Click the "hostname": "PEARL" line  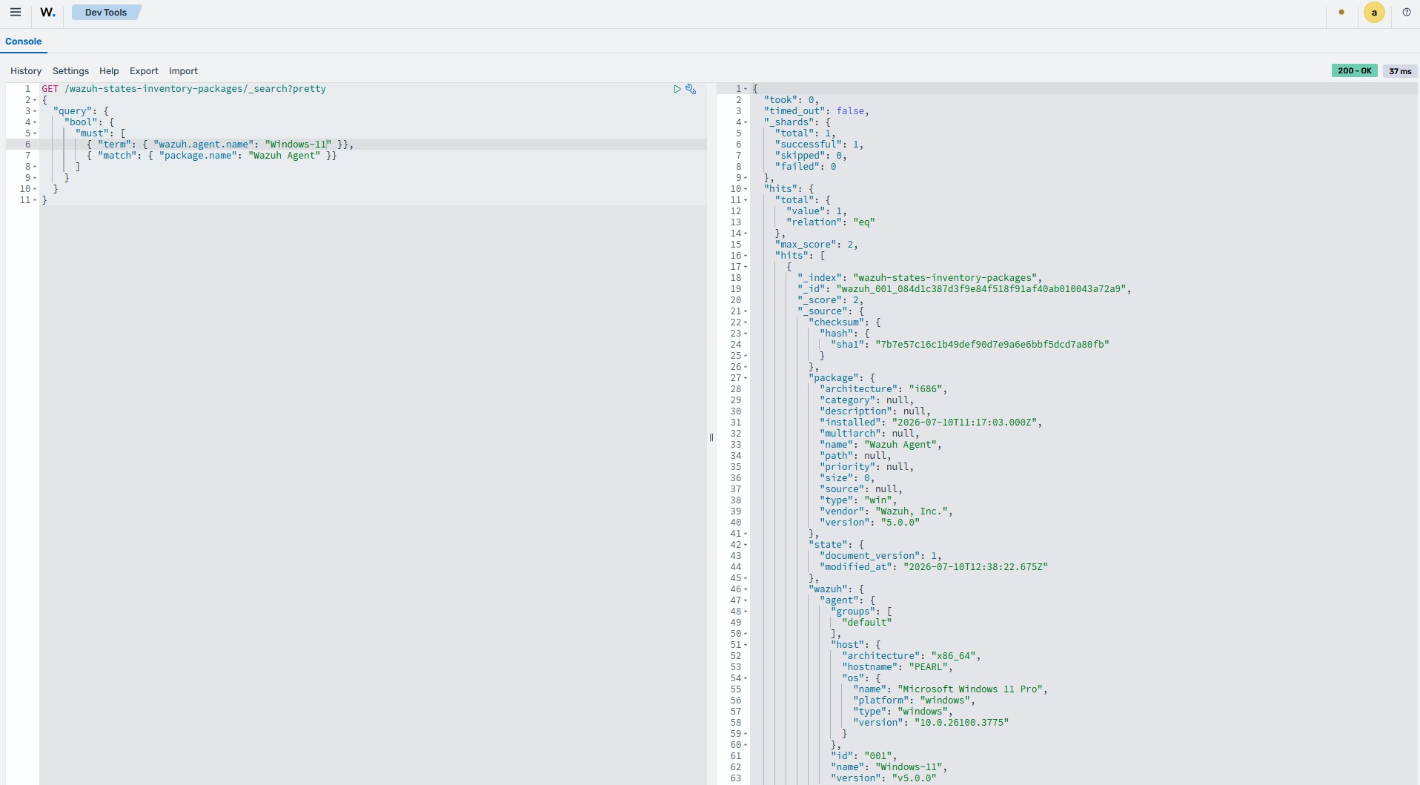click(x=897, y=667)
